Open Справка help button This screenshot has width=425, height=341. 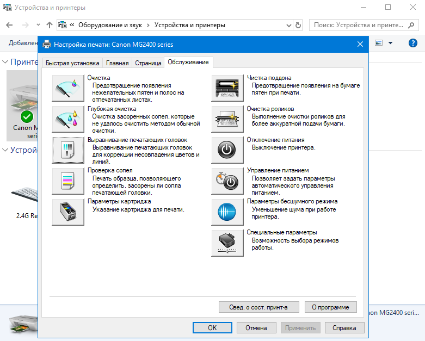[x=344, y=328]
